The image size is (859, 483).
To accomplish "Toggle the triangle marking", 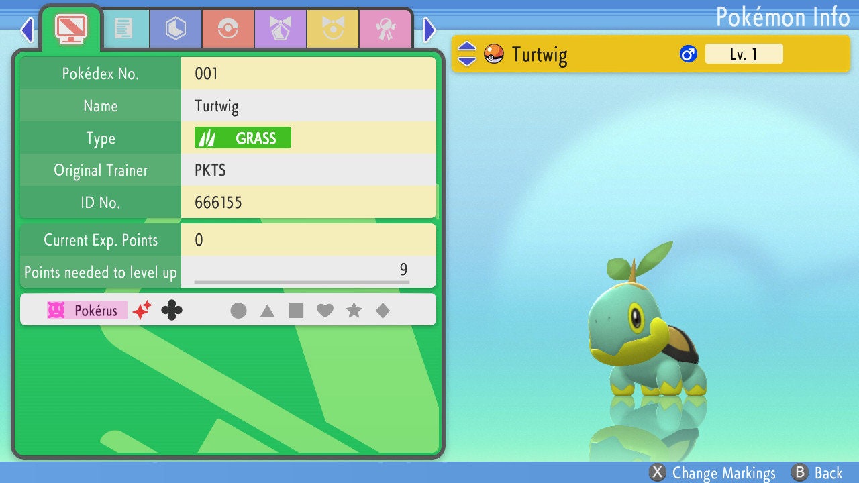I will pos(267,311).
